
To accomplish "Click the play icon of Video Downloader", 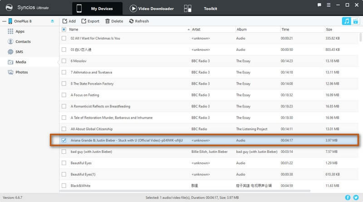I will [x=133, y=9].
